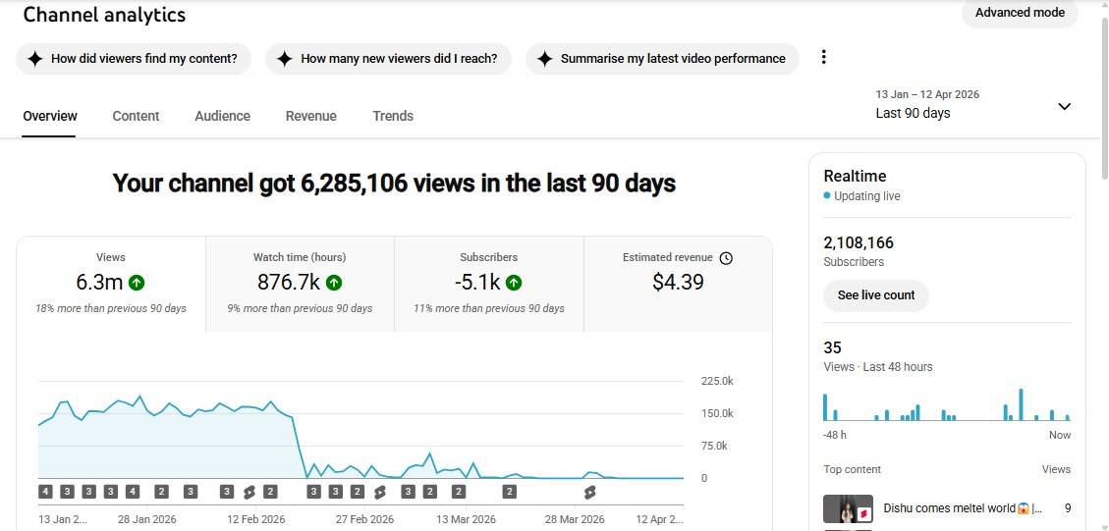Open the 'Dishu comes meltel world' video thumbnail

pos(848,509)
